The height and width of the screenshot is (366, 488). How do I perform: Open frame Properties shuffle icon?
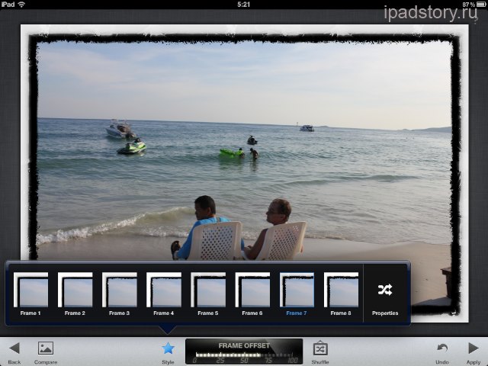385,290
